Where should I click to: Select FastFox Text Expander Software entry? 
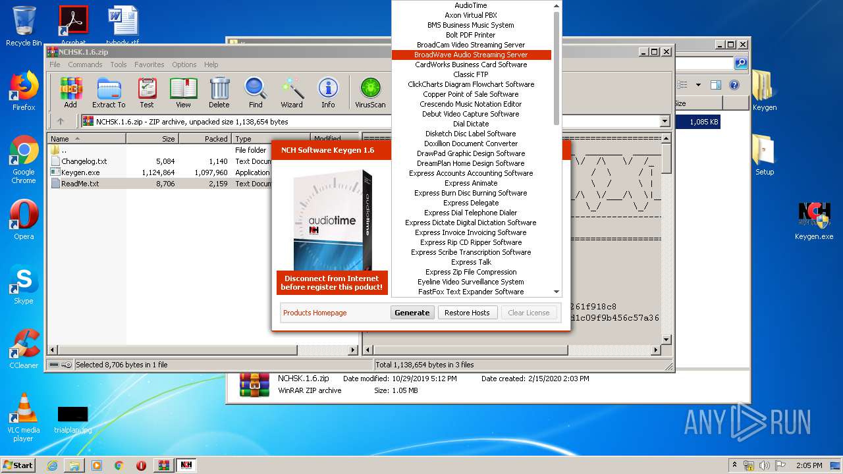472,292
